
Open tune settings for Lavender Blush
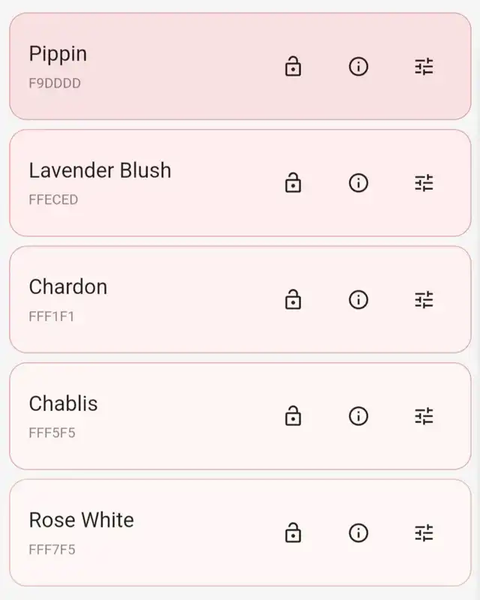424,183
